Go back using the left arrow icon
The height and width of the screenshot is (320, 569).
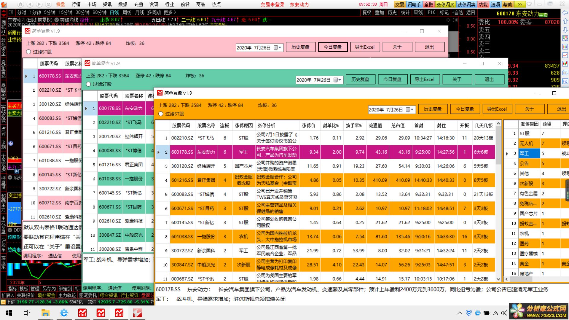coord(30,4)
